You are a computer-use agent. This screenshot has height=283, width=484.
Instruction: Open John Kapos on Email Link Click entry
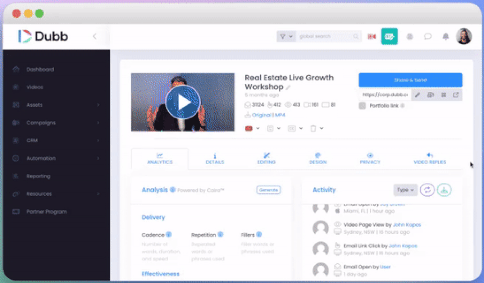403,246
